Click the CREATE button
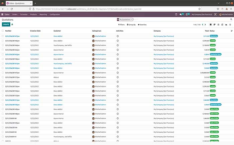 coord(6,24)
